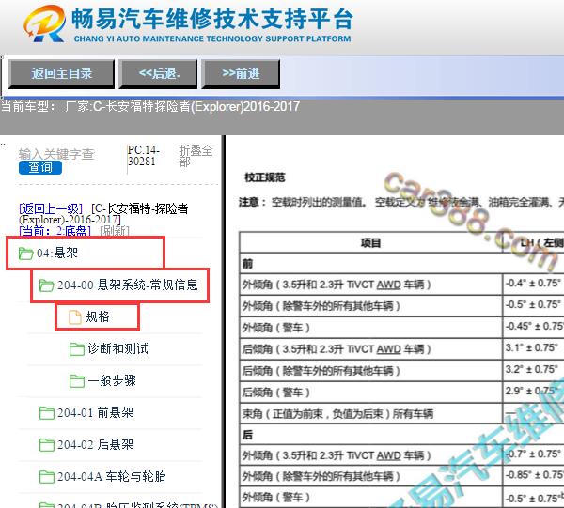
Task: Select the 诊断和测试 tree label
Action: coord(117,348)
